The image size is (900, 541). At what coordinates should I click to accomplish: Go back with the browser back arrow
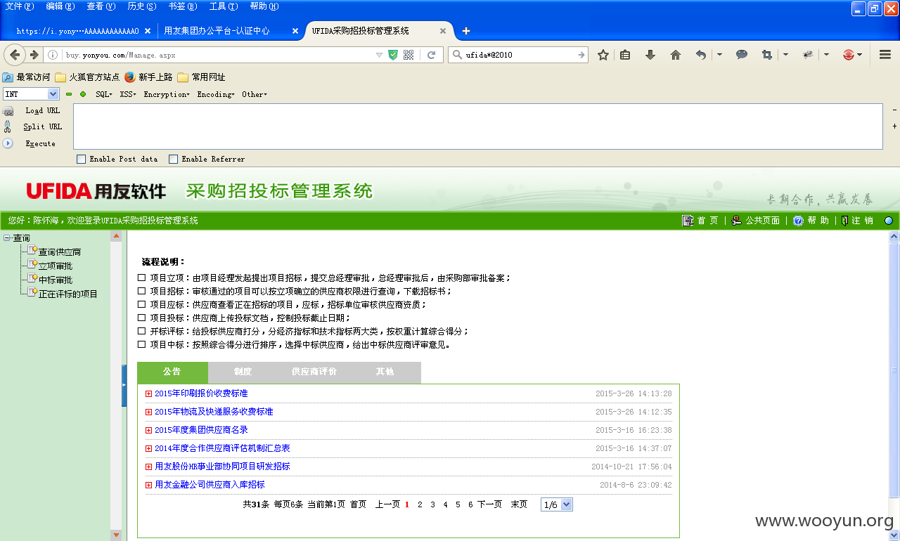tap(15, 55)
